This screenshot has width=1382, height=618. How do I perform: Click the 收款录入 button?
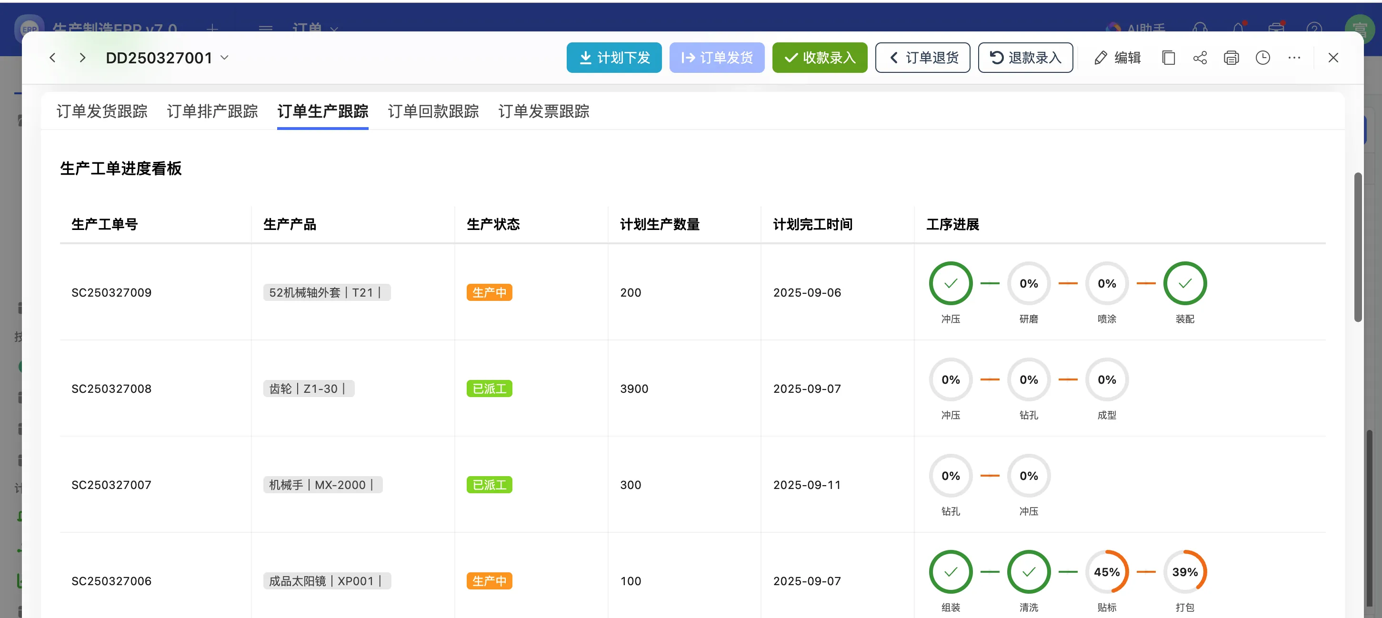pos(819,58)
